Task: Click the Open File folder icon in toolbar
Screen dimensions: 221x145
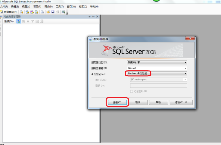Action: (x=48, y=12)
